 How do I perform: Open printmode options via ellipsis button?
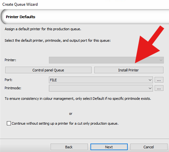point(159,88)
